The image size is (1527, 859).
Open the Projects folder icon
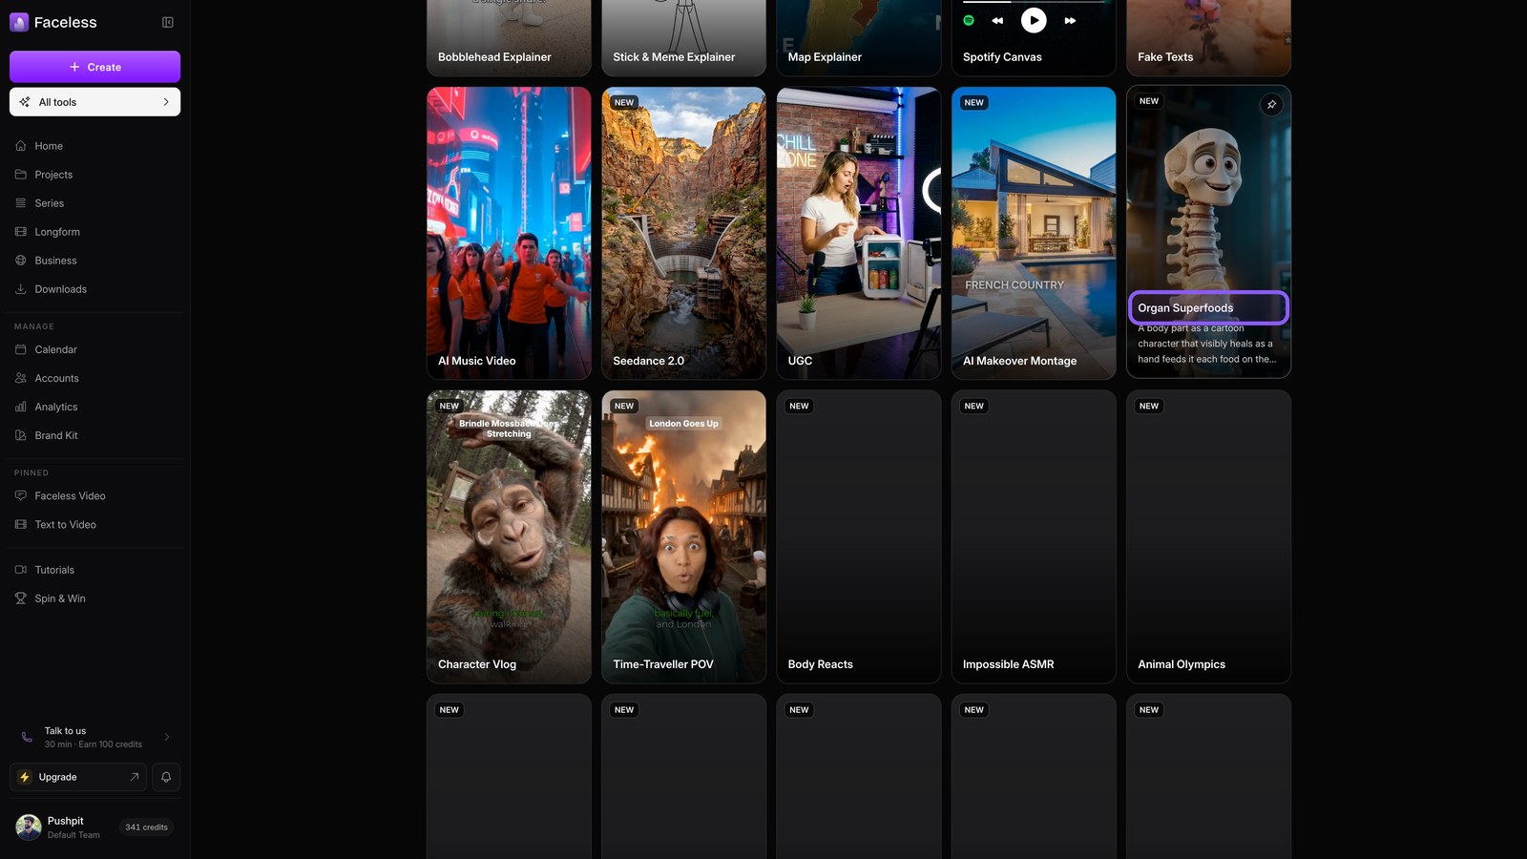[x=21, y=175]
